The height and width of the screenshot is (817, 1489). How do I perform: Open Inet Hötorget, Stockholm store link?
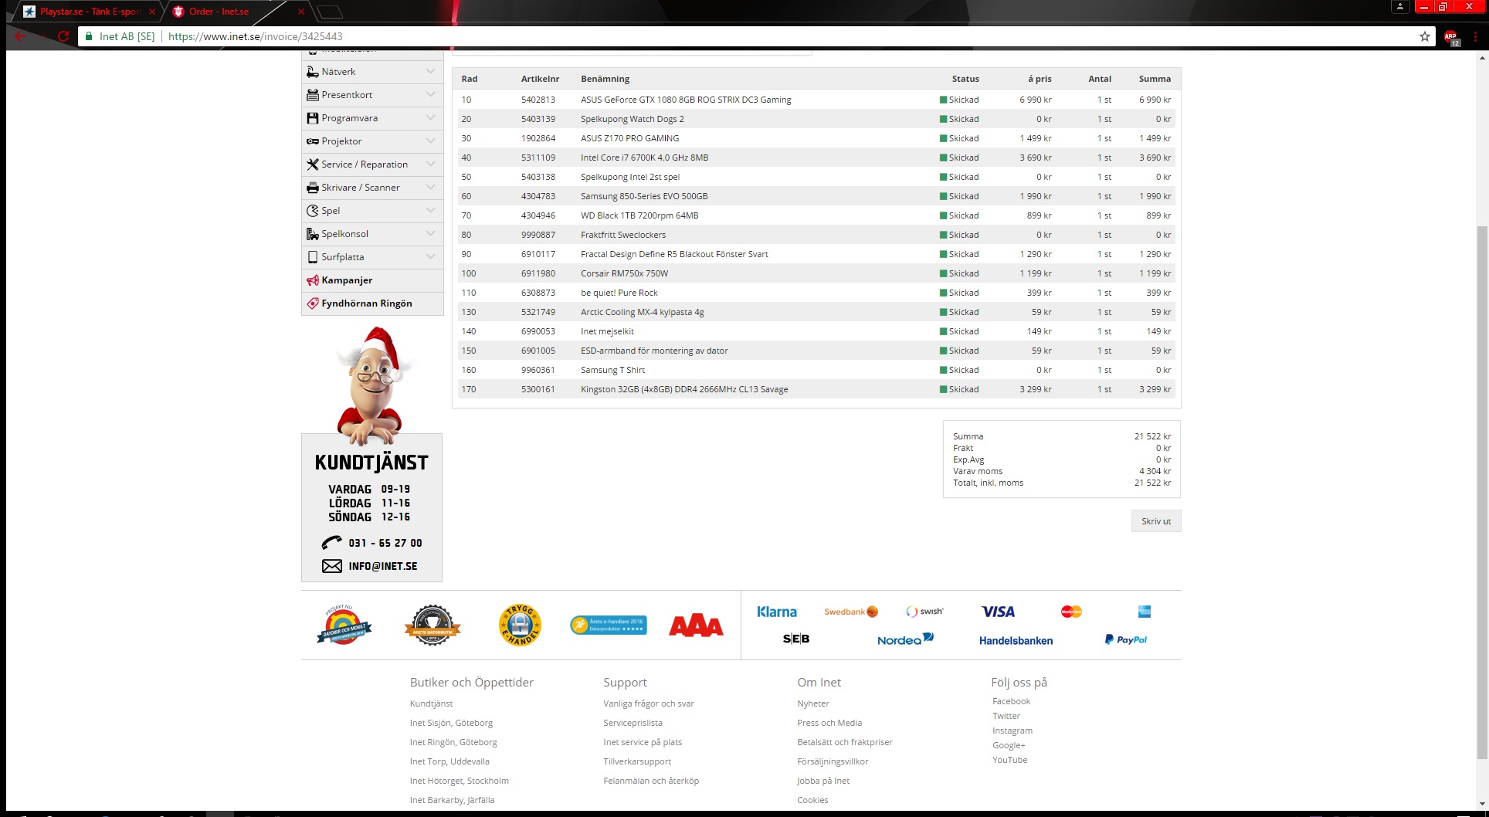tap(459, 781)
